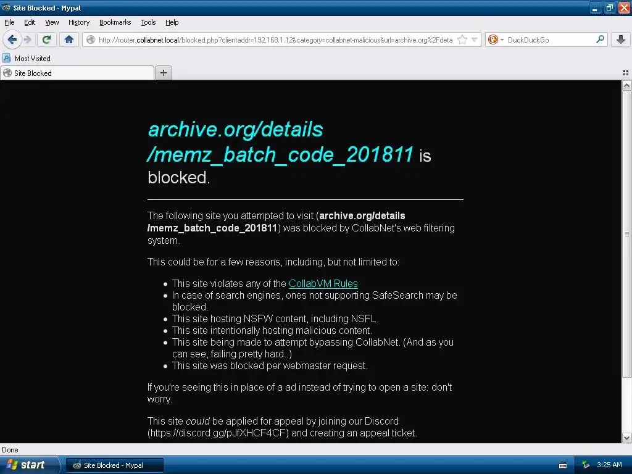Click the search magnifier icon
The width and height of the screenshot is (632, 474).
(600, 39)
